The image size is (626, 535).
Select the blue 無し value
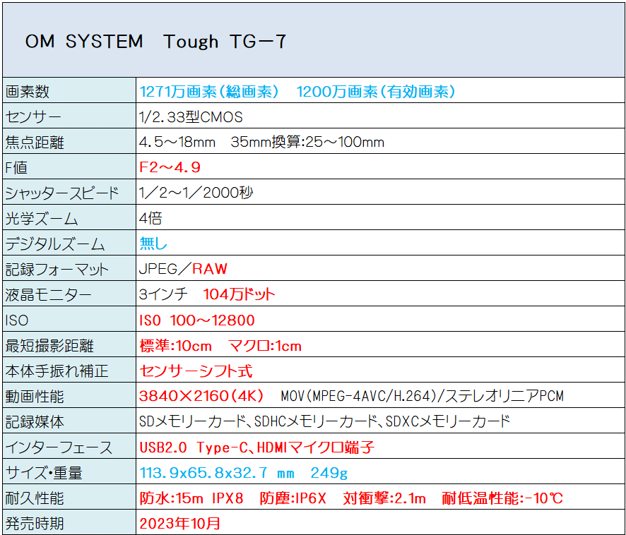(153, 243)
